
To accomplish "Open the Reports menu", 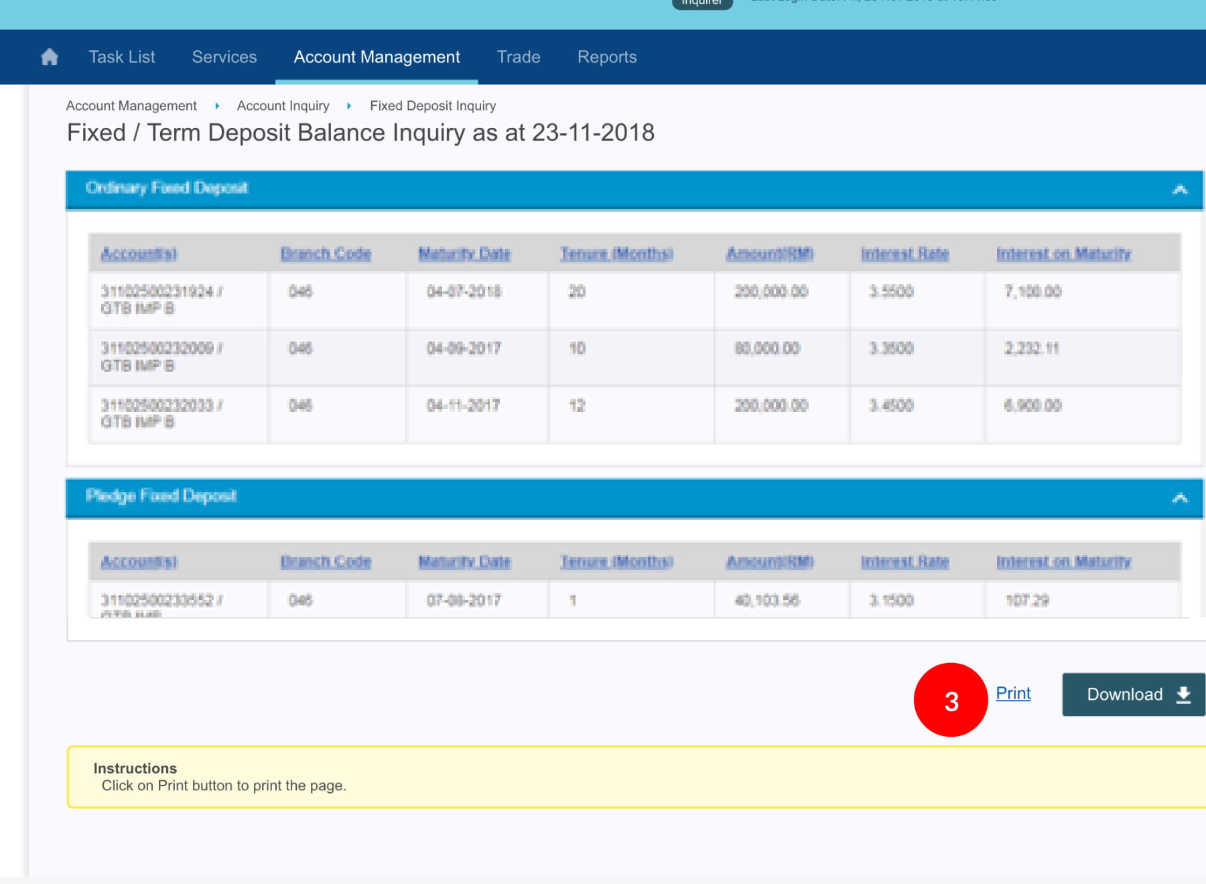I will click(607, 57).
